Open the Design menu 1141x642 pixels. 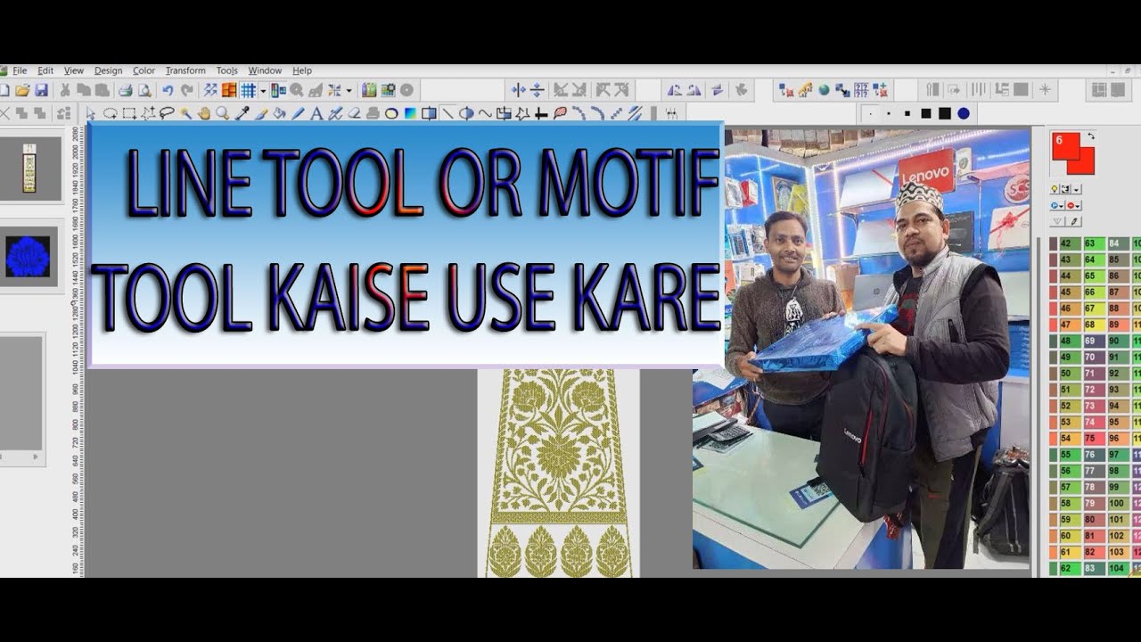[x=108, y=70]
